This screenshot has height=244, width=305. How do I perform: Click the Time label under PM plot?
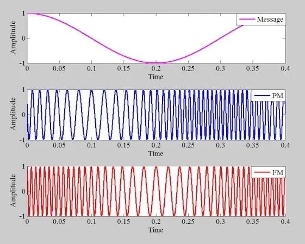click(x=156, y=153)
